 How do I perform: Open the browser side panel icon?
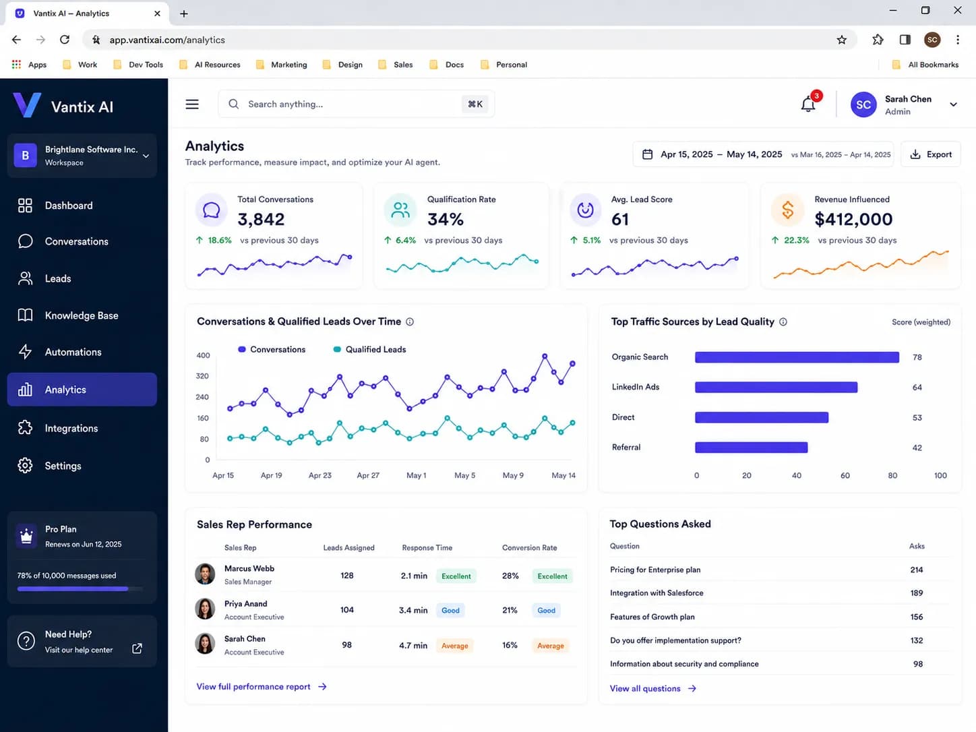[905, 40]
